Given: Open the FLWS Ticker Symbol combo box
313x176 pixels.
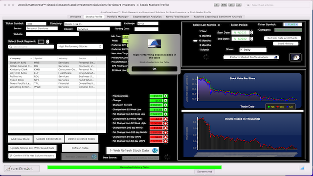Looking at the screenshot, I should (292, 24).
